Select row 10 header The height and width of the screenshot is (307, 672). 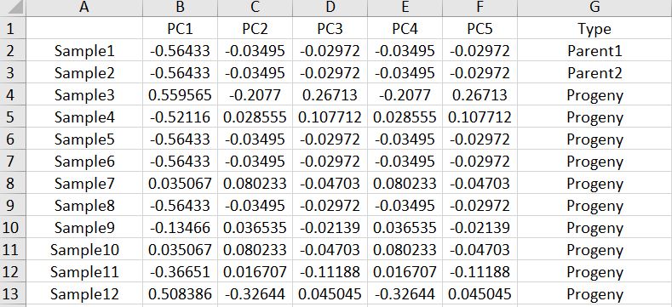point(13,228)
